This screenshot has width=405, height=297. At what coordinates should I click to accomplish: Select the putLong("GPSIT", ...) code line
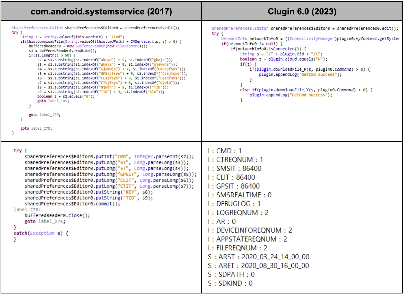(110, 174)
